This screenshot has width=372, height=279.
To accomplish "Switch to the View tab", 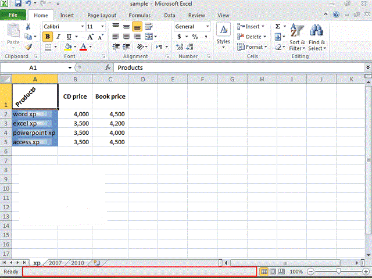I will (223, 16).
